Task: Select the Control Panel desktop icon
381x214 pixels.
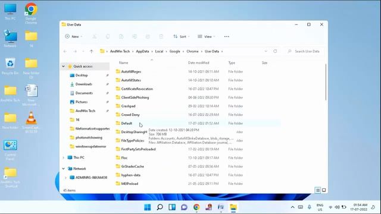Action: pos(10,150)
